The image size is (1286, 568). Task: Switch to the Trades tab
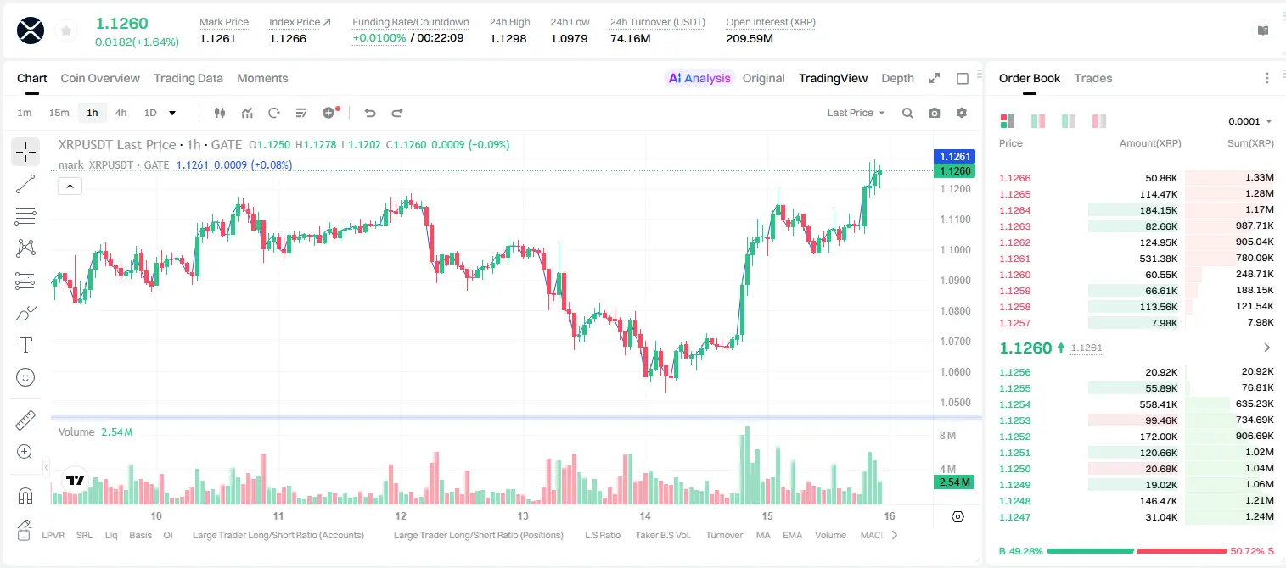click(1092, 78)
